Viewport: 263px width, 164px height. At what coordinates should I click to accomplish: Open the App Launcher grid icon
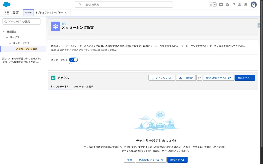click(x=7, y=13)
